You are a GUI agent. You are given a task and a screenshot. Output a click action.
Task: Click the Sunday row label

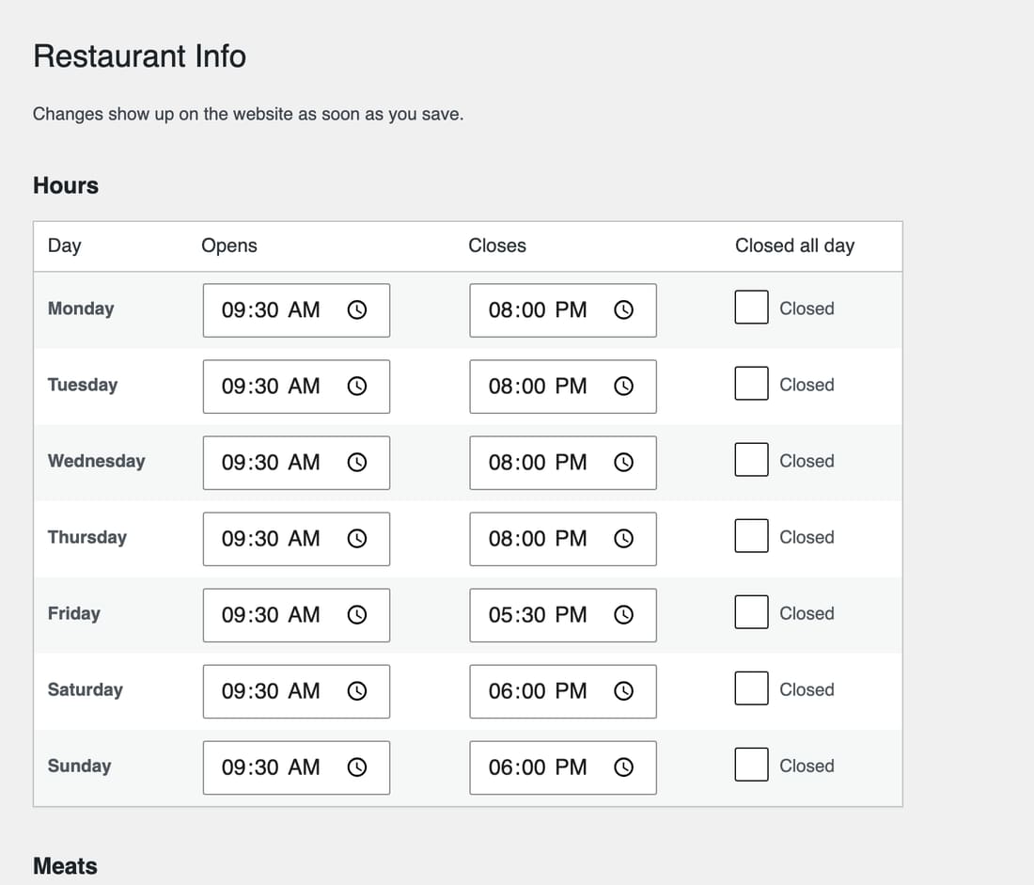tap(79, 766)
